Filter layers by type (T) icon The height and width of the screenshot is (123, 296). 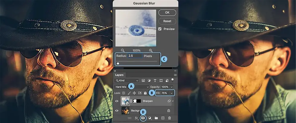(155, 80)
